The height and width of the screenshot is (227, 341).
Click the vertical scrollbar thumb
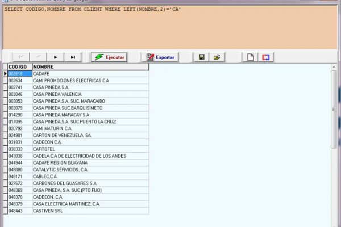(x=334, y=110)
